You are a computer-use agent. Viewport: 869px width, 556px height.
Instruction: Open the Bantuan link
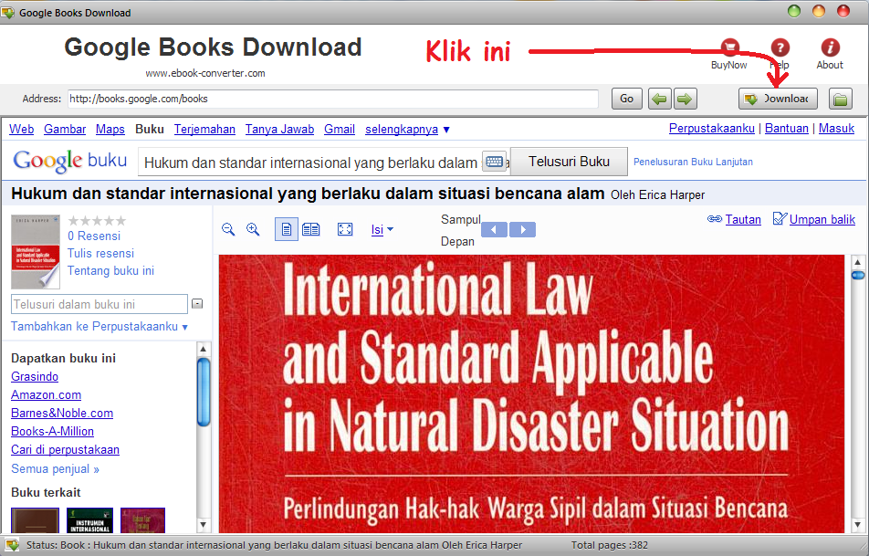787,128
